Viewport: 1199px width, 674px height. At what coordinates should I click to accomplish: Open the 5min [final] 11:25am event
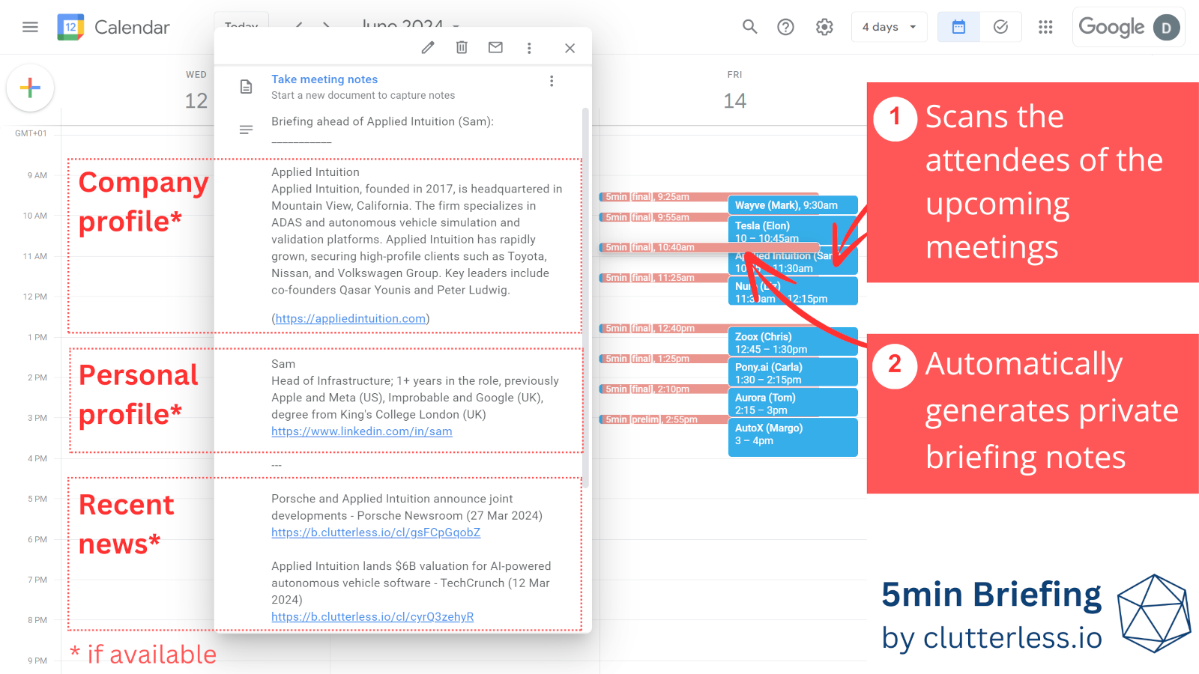(663, 278)
